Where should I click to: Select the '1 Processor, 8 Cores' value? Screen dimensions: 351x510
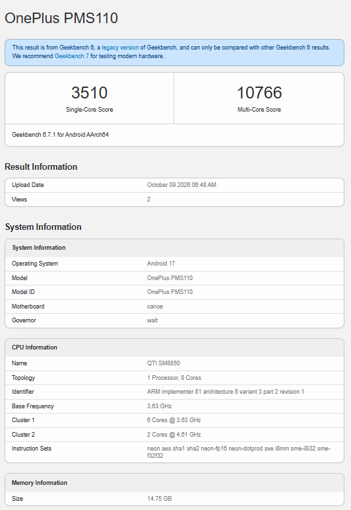pyautogui.click(x=174, y=378)
